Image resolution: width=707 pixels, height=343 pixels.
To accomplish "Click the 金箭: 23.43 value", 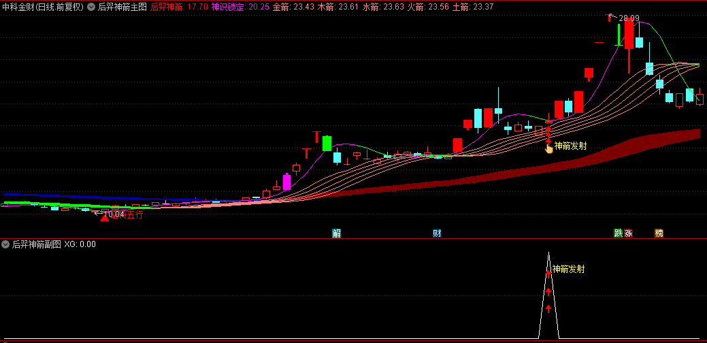I will 293,7.
